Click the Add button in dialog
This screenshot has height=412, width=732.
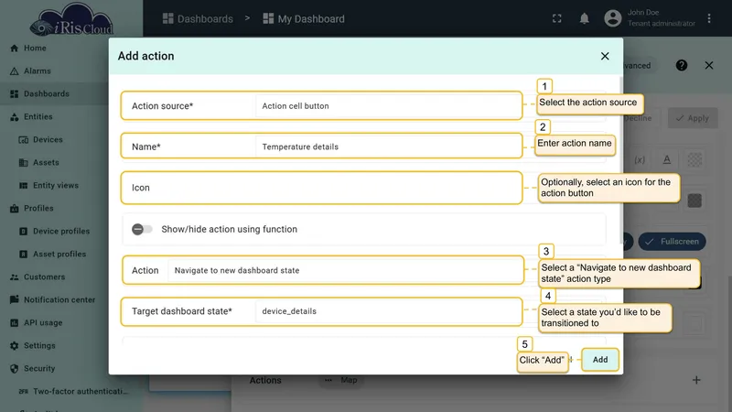click(x=600, y=360)
